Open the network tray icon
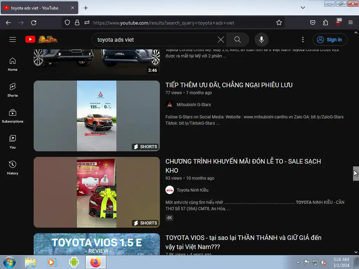The height and width of the screenshot is (269, 359). pyautogui.click(x=315, y=263)
